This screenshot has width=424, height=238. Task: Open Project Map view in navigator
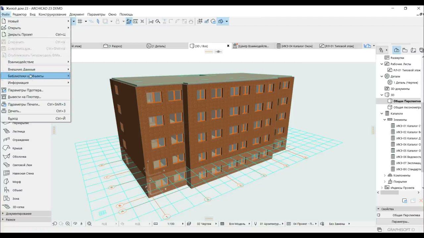pyautogui.click(x=397, y=50)
